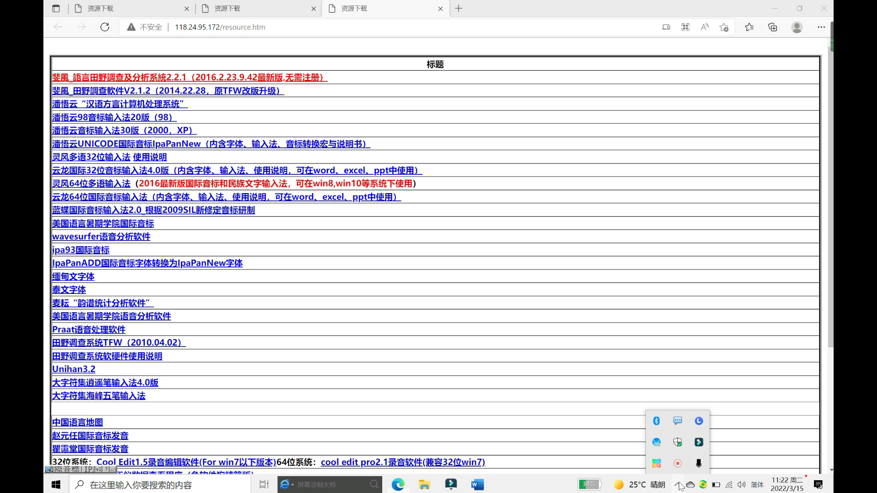This screenshot has height=493, width=877.
Task: Open the 屏幕录制大师 taskbar window
Action: pos(329,484)
